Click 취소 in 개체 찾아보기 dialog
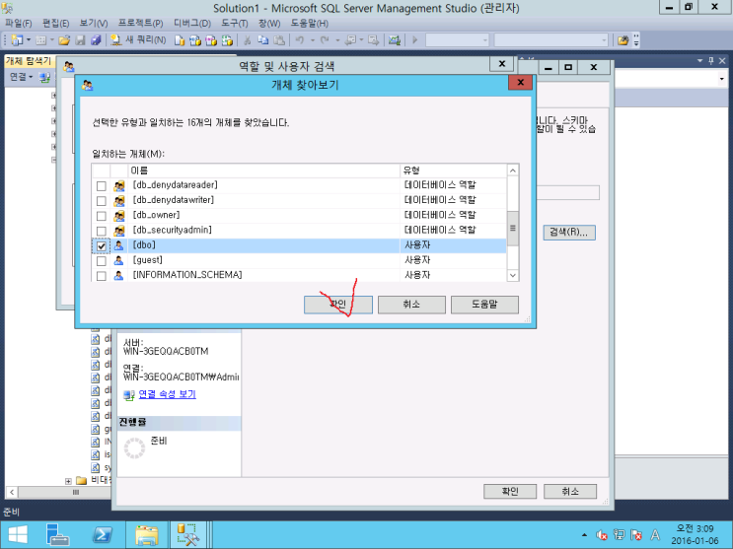Image resolution: width=733 pixels, height=549 pixels. [411, 305]
